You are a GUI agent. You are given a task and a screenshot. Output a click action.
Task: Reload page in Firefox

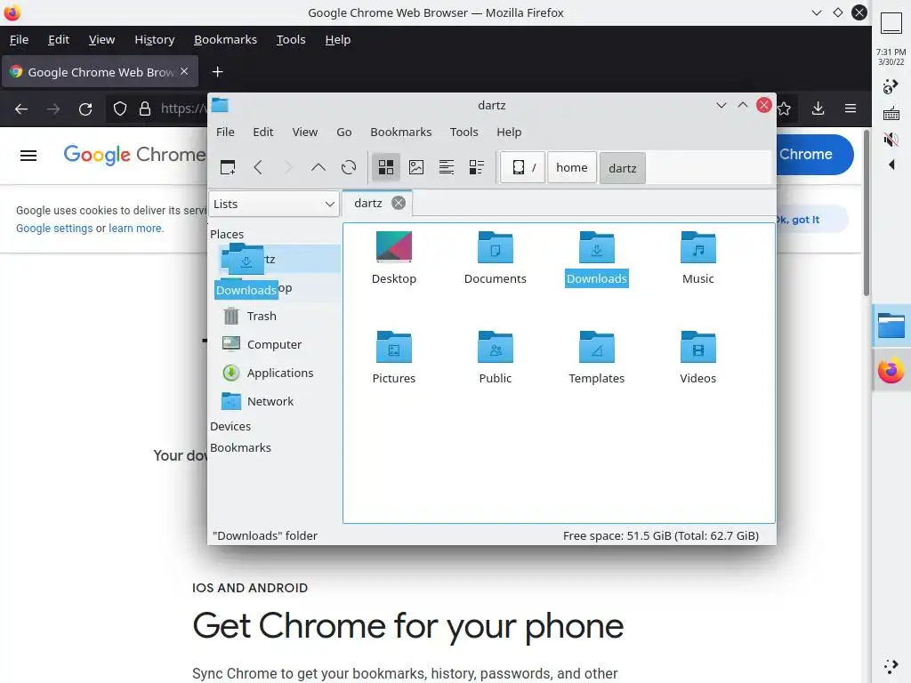(85, 108)
